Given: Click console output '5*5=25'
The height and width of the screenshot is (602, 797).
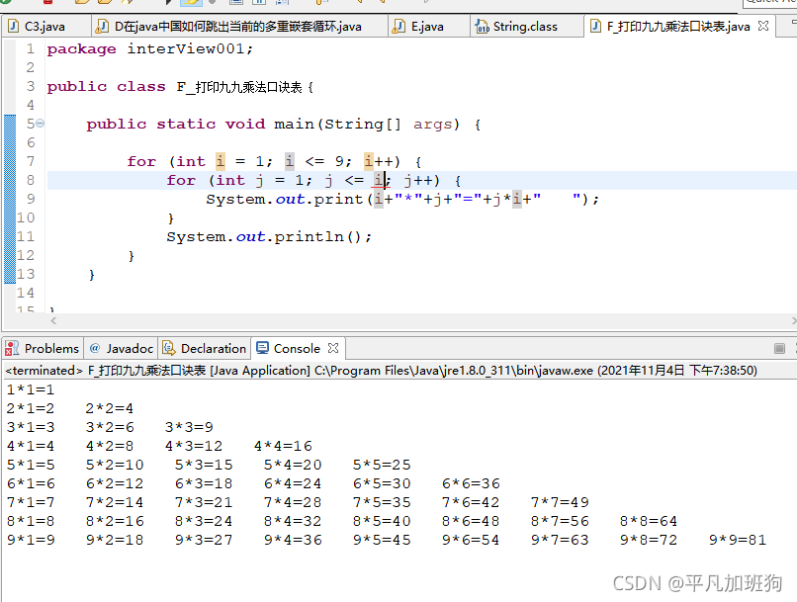Looking at the screenshot, I should point(382,465).
